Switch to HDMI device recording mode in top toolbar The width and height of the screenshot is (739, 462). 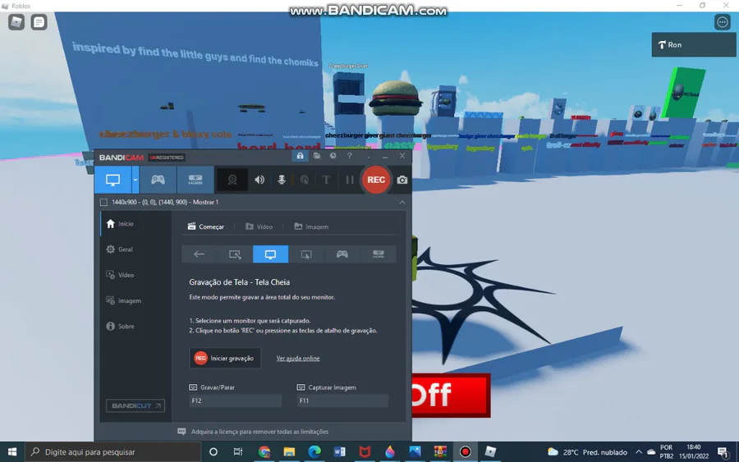point(195,180)
